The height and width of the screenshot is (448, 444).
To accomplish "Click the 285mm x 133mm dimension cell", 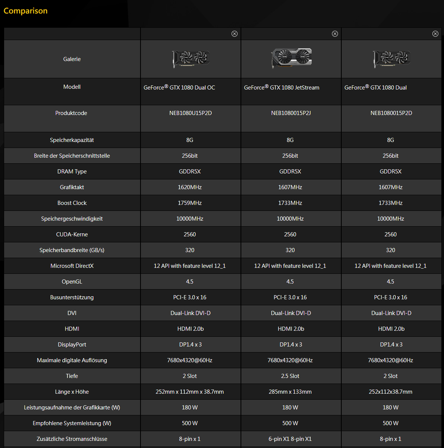I will click(x=290, y=392).
